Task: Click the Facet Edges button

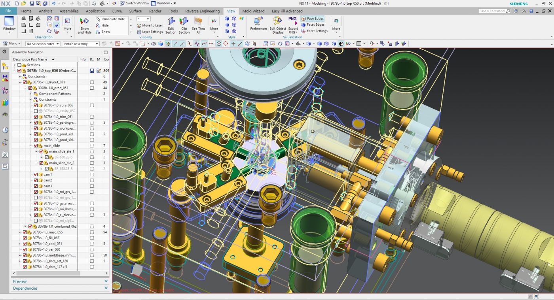Action: [x=313, y=25]
